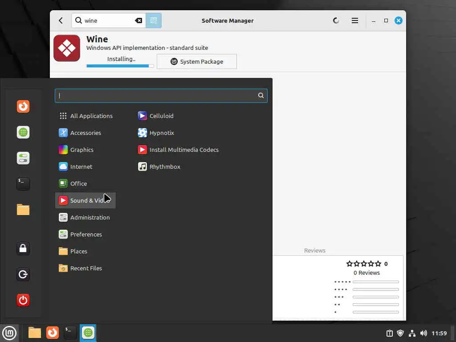Open System Settings from menu favorites
Image resolution: width=456 pixels, height=342 pixels.
pyautogui.click(x=23, y=158)
